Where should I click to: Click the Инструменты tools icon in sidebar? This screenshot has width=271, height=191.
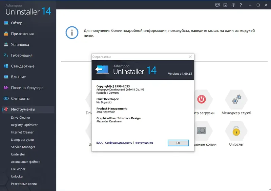[x=6, y=109]
